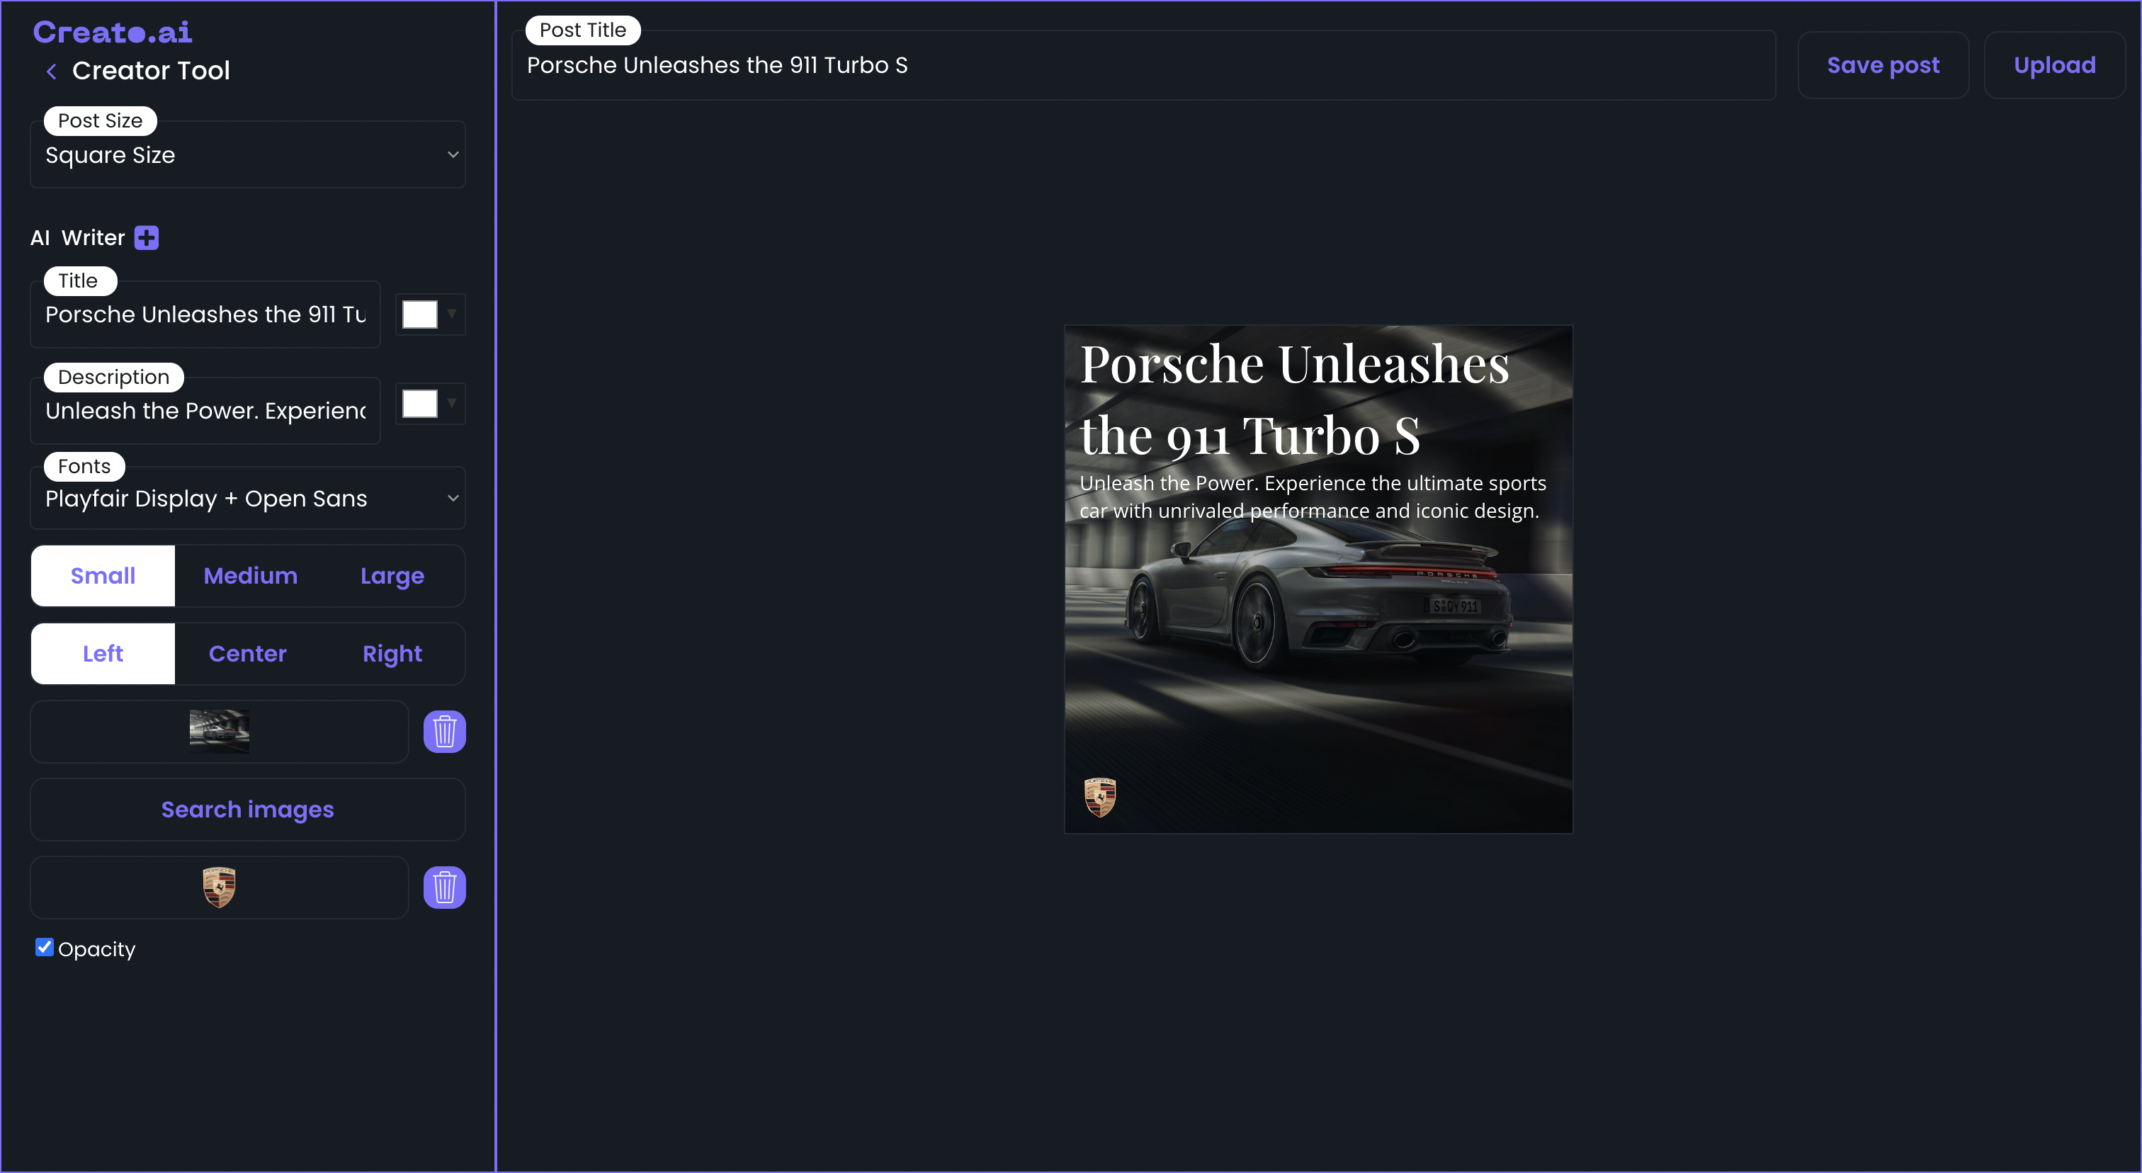Screen dimensions: 2142x1173
Task: Expand the description color picker arrow
Action: click(453, 403)
